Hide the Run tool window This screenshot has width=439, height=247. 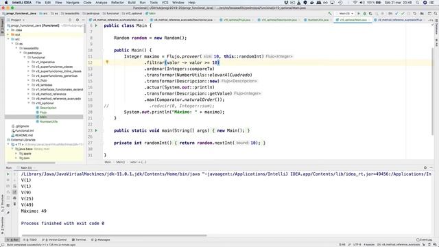[431, 167]
